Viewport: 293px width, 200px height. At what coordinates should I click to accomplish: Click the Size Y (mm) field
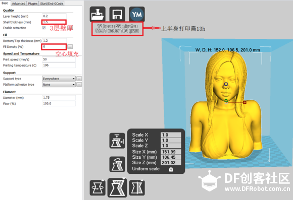point(171,157)
